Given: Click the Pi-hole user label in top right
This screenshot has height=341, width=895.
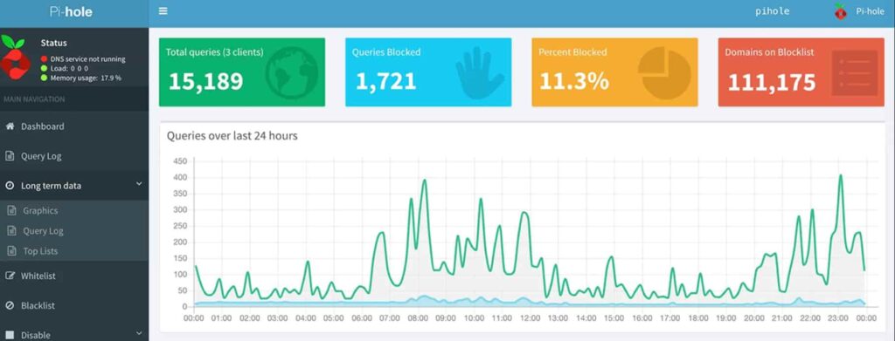Looking at the screenshot, I should click(x=870, y=11).
